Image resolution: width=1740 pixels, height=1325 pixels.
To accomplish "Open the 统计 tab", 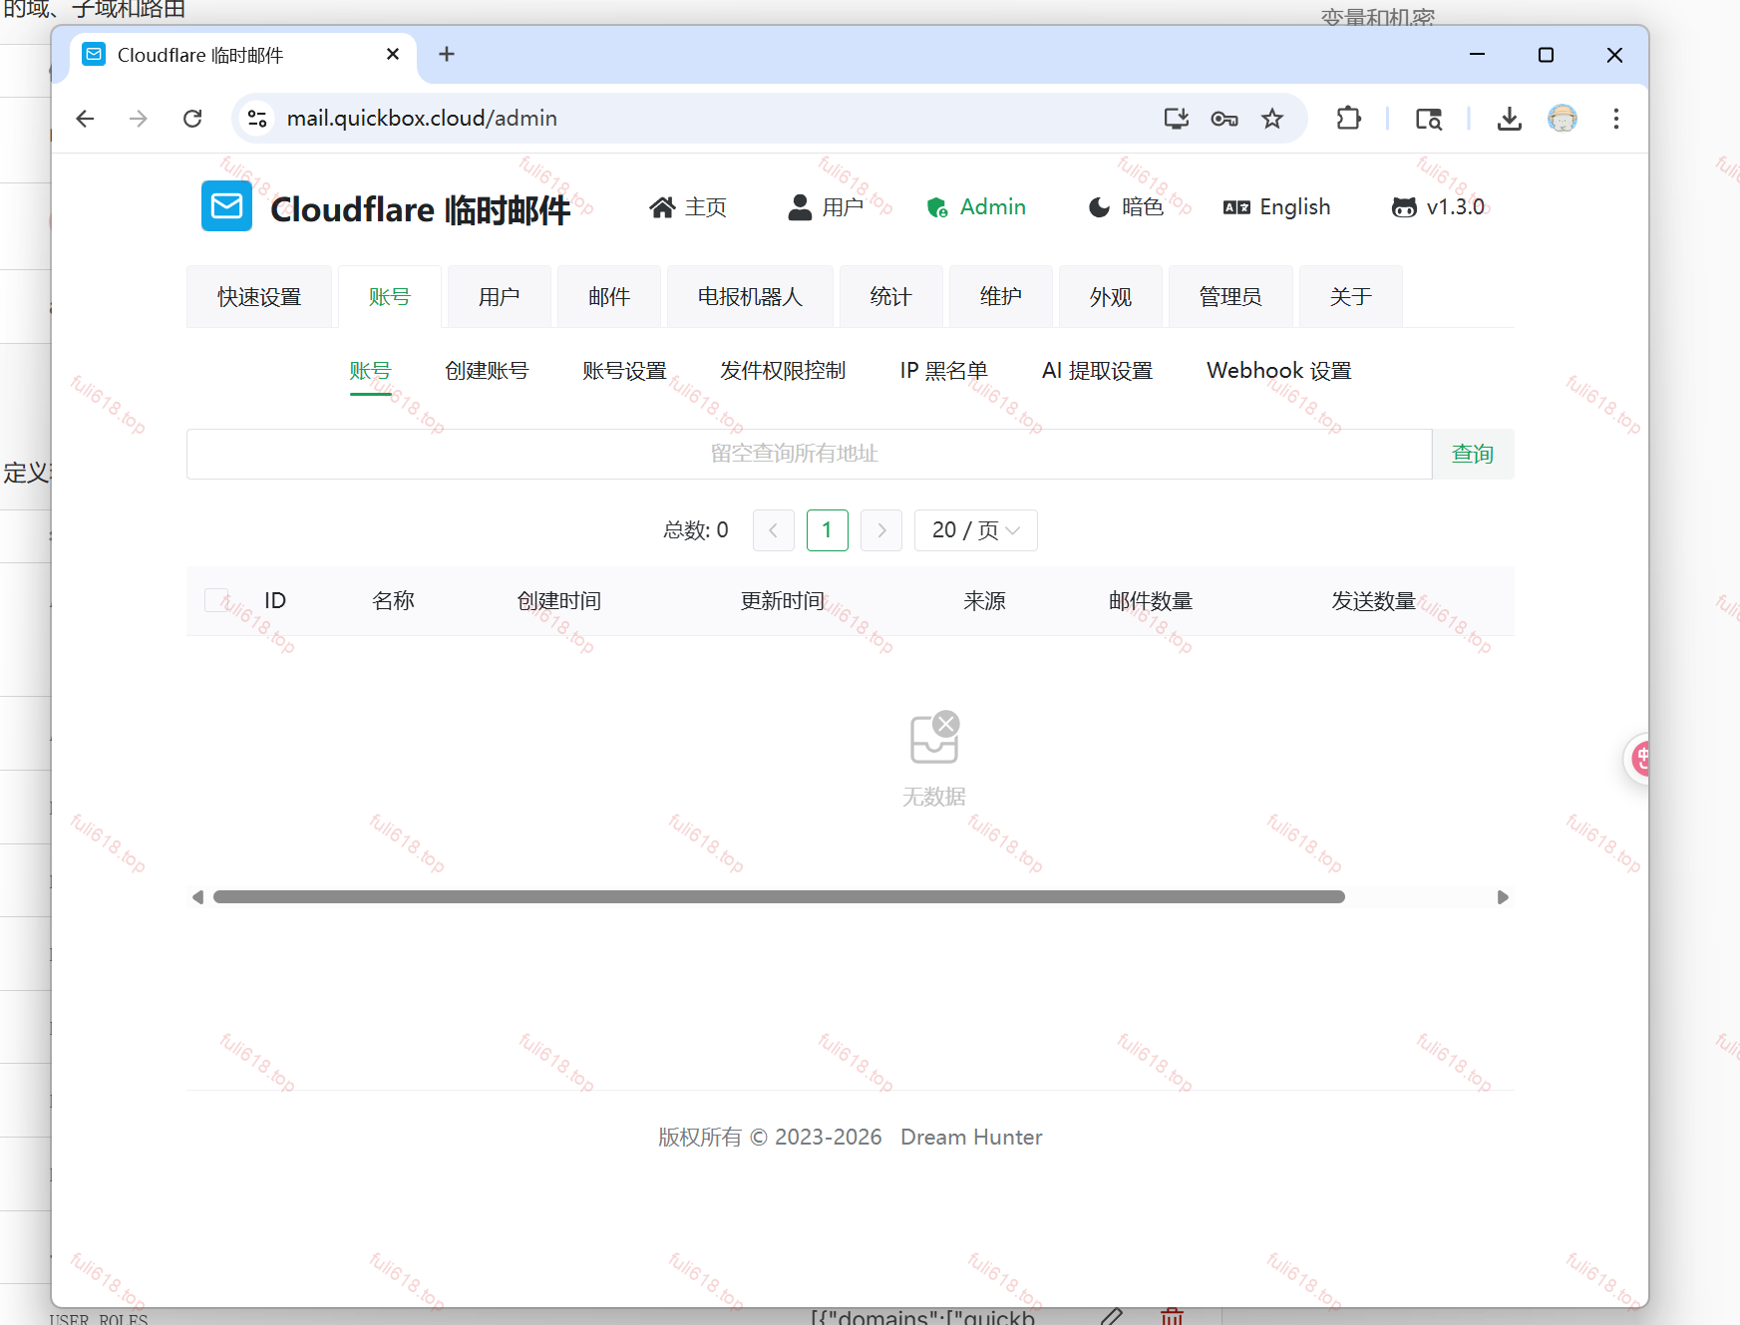I will [891, 297].
